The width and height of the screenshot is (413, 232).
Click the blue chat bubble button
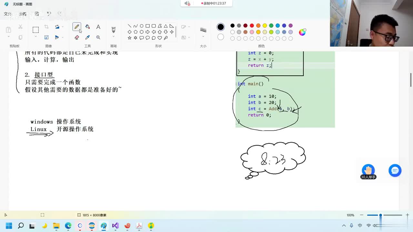click(395, 170)
